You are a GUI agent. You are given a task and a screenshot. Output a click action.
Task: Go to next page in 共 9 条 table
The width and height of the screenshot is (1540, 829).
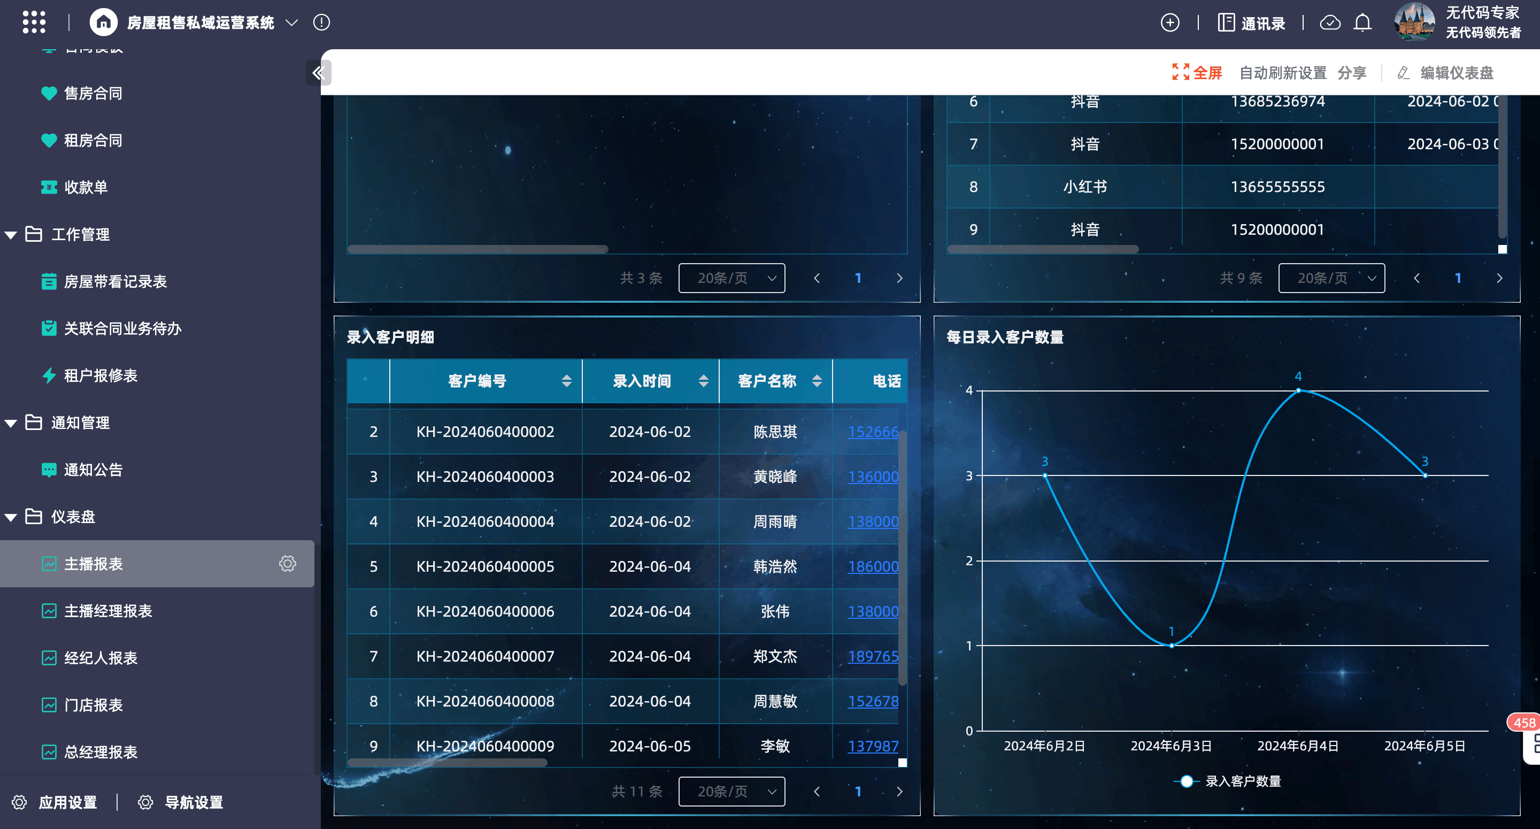pos(1499,278)
